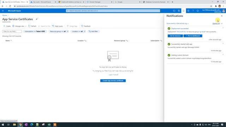Image resolution: width=226 pixels, height=127 pixels.
Task: Open the Resource group filter pill
Action: [58, 31]
